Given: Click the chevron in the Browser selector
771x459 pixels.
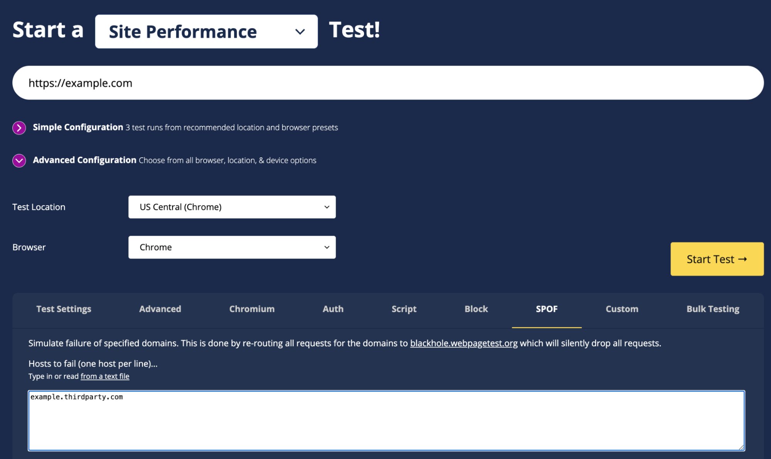Looking at the screenshot, I should click(326, 247).
